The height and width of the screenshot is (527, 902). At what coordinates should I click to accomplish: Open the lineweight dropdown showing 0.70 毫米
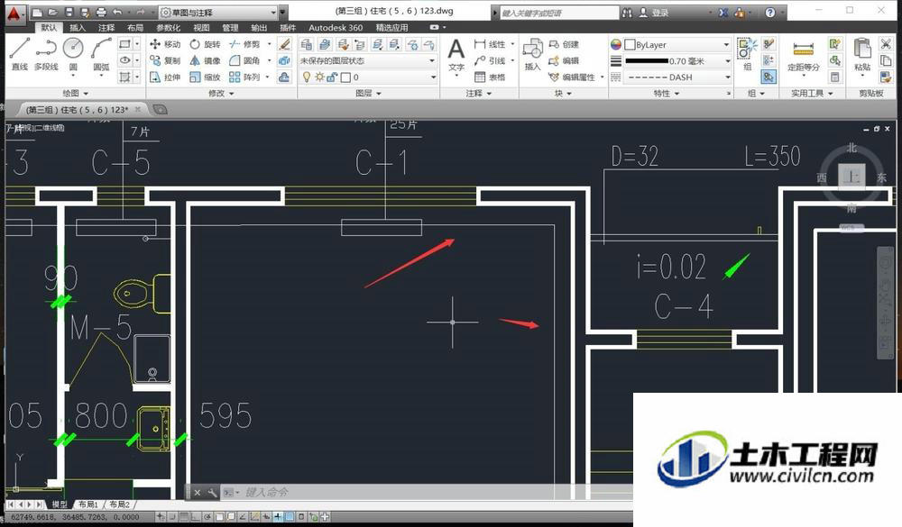tap(677, 60)
